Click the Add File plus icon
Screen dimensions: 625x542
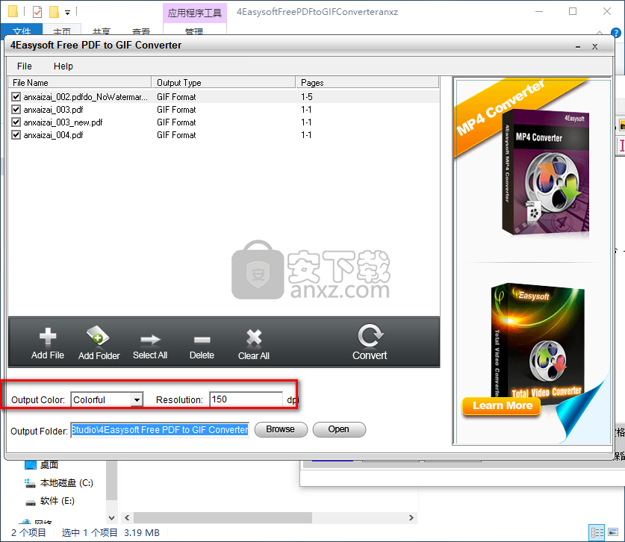[x=48, y=337]
